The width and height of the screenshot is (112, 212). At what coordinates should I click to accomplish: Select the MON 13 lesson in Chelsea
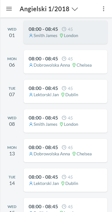pyautogui.click(x=66, y=150)
